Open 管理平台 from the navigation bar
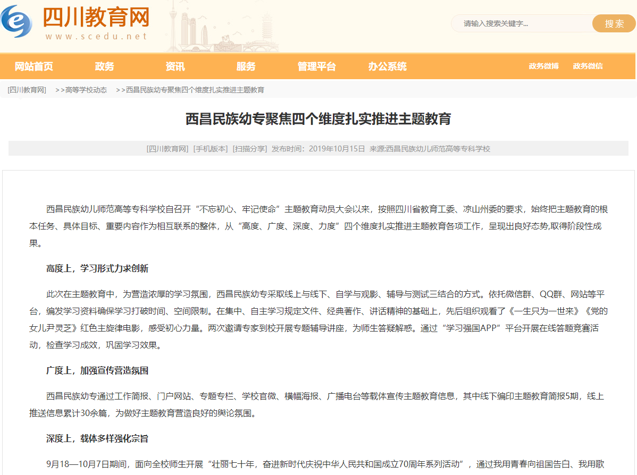The image size is (637, 475). [x=316, y=66]
